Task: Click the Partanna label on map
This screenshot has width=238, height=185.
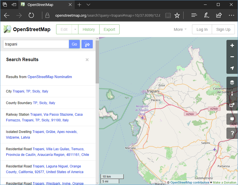Action: (x=224, y=166)
